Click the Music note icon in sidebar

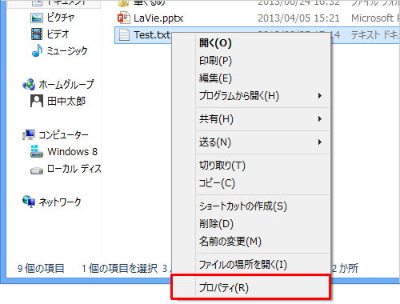(37, 50)
